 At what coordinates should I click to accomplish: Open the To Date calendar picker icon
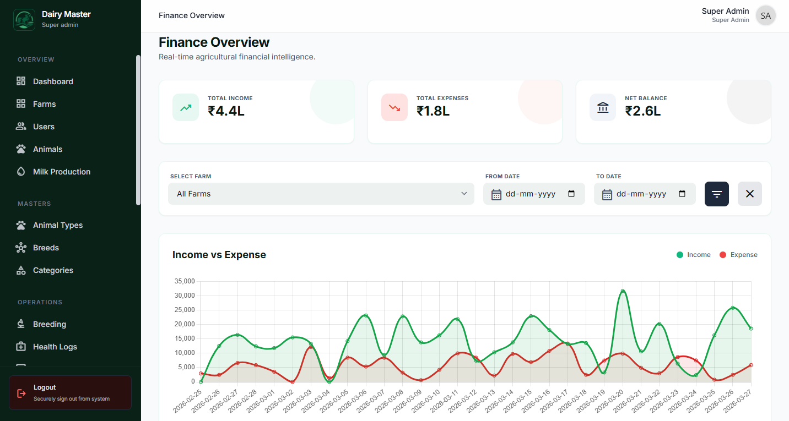(682, 194)
